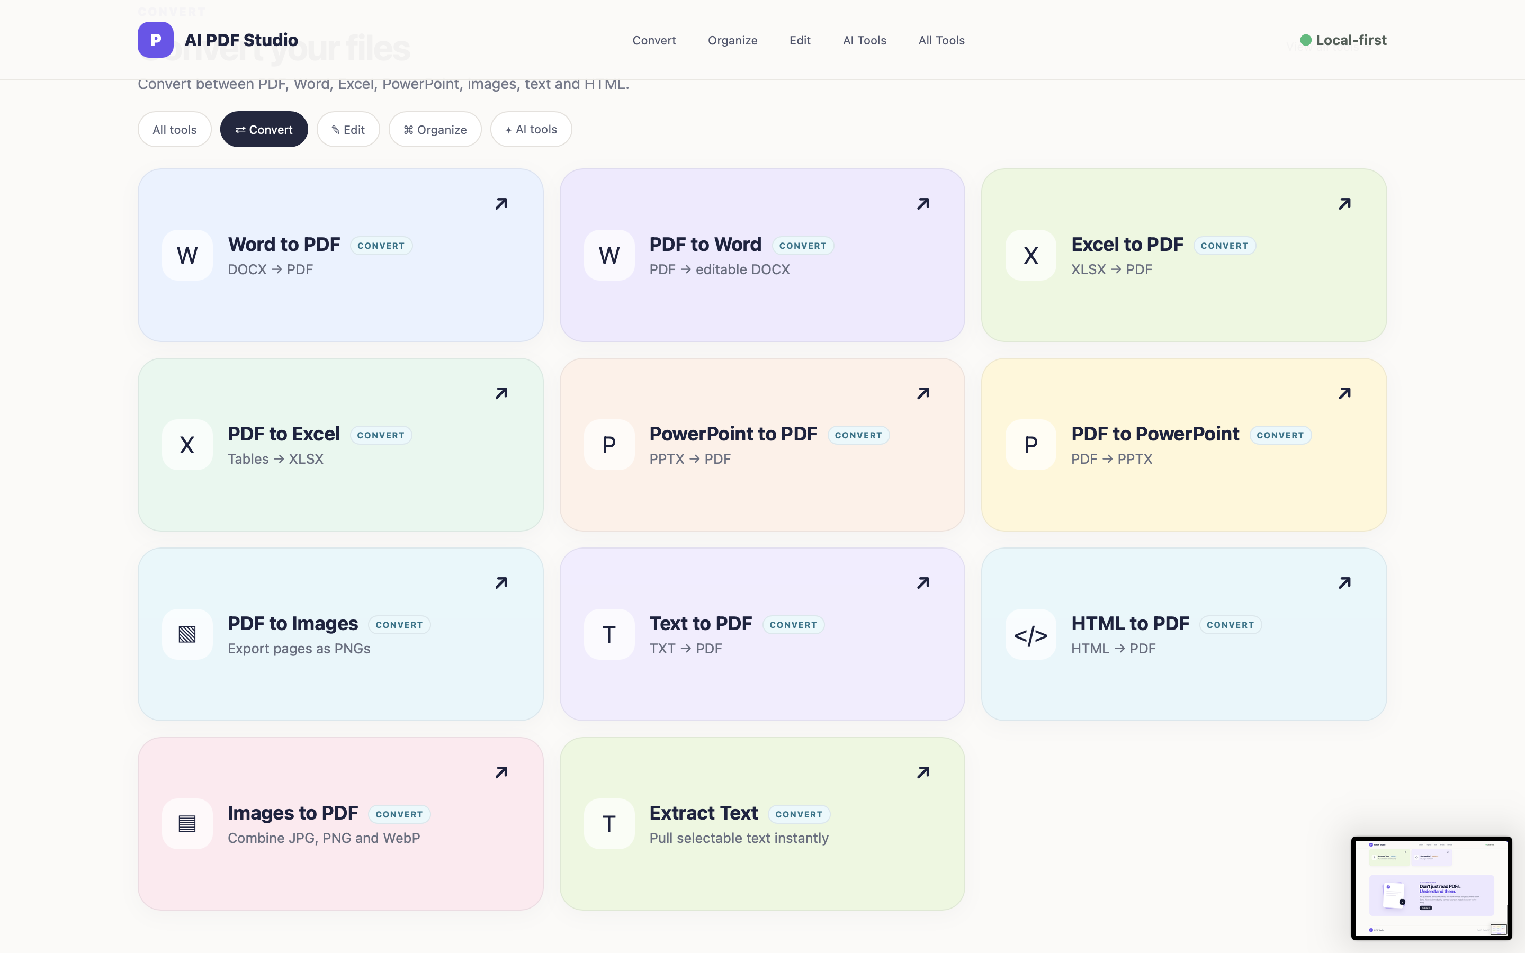1525x953 pixels.
Task: Click the lined icon on Images to PDF
Action: [187, 824]
